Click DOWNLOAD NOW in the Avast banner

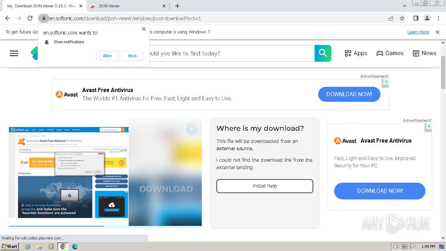click(x=349, y=94)
